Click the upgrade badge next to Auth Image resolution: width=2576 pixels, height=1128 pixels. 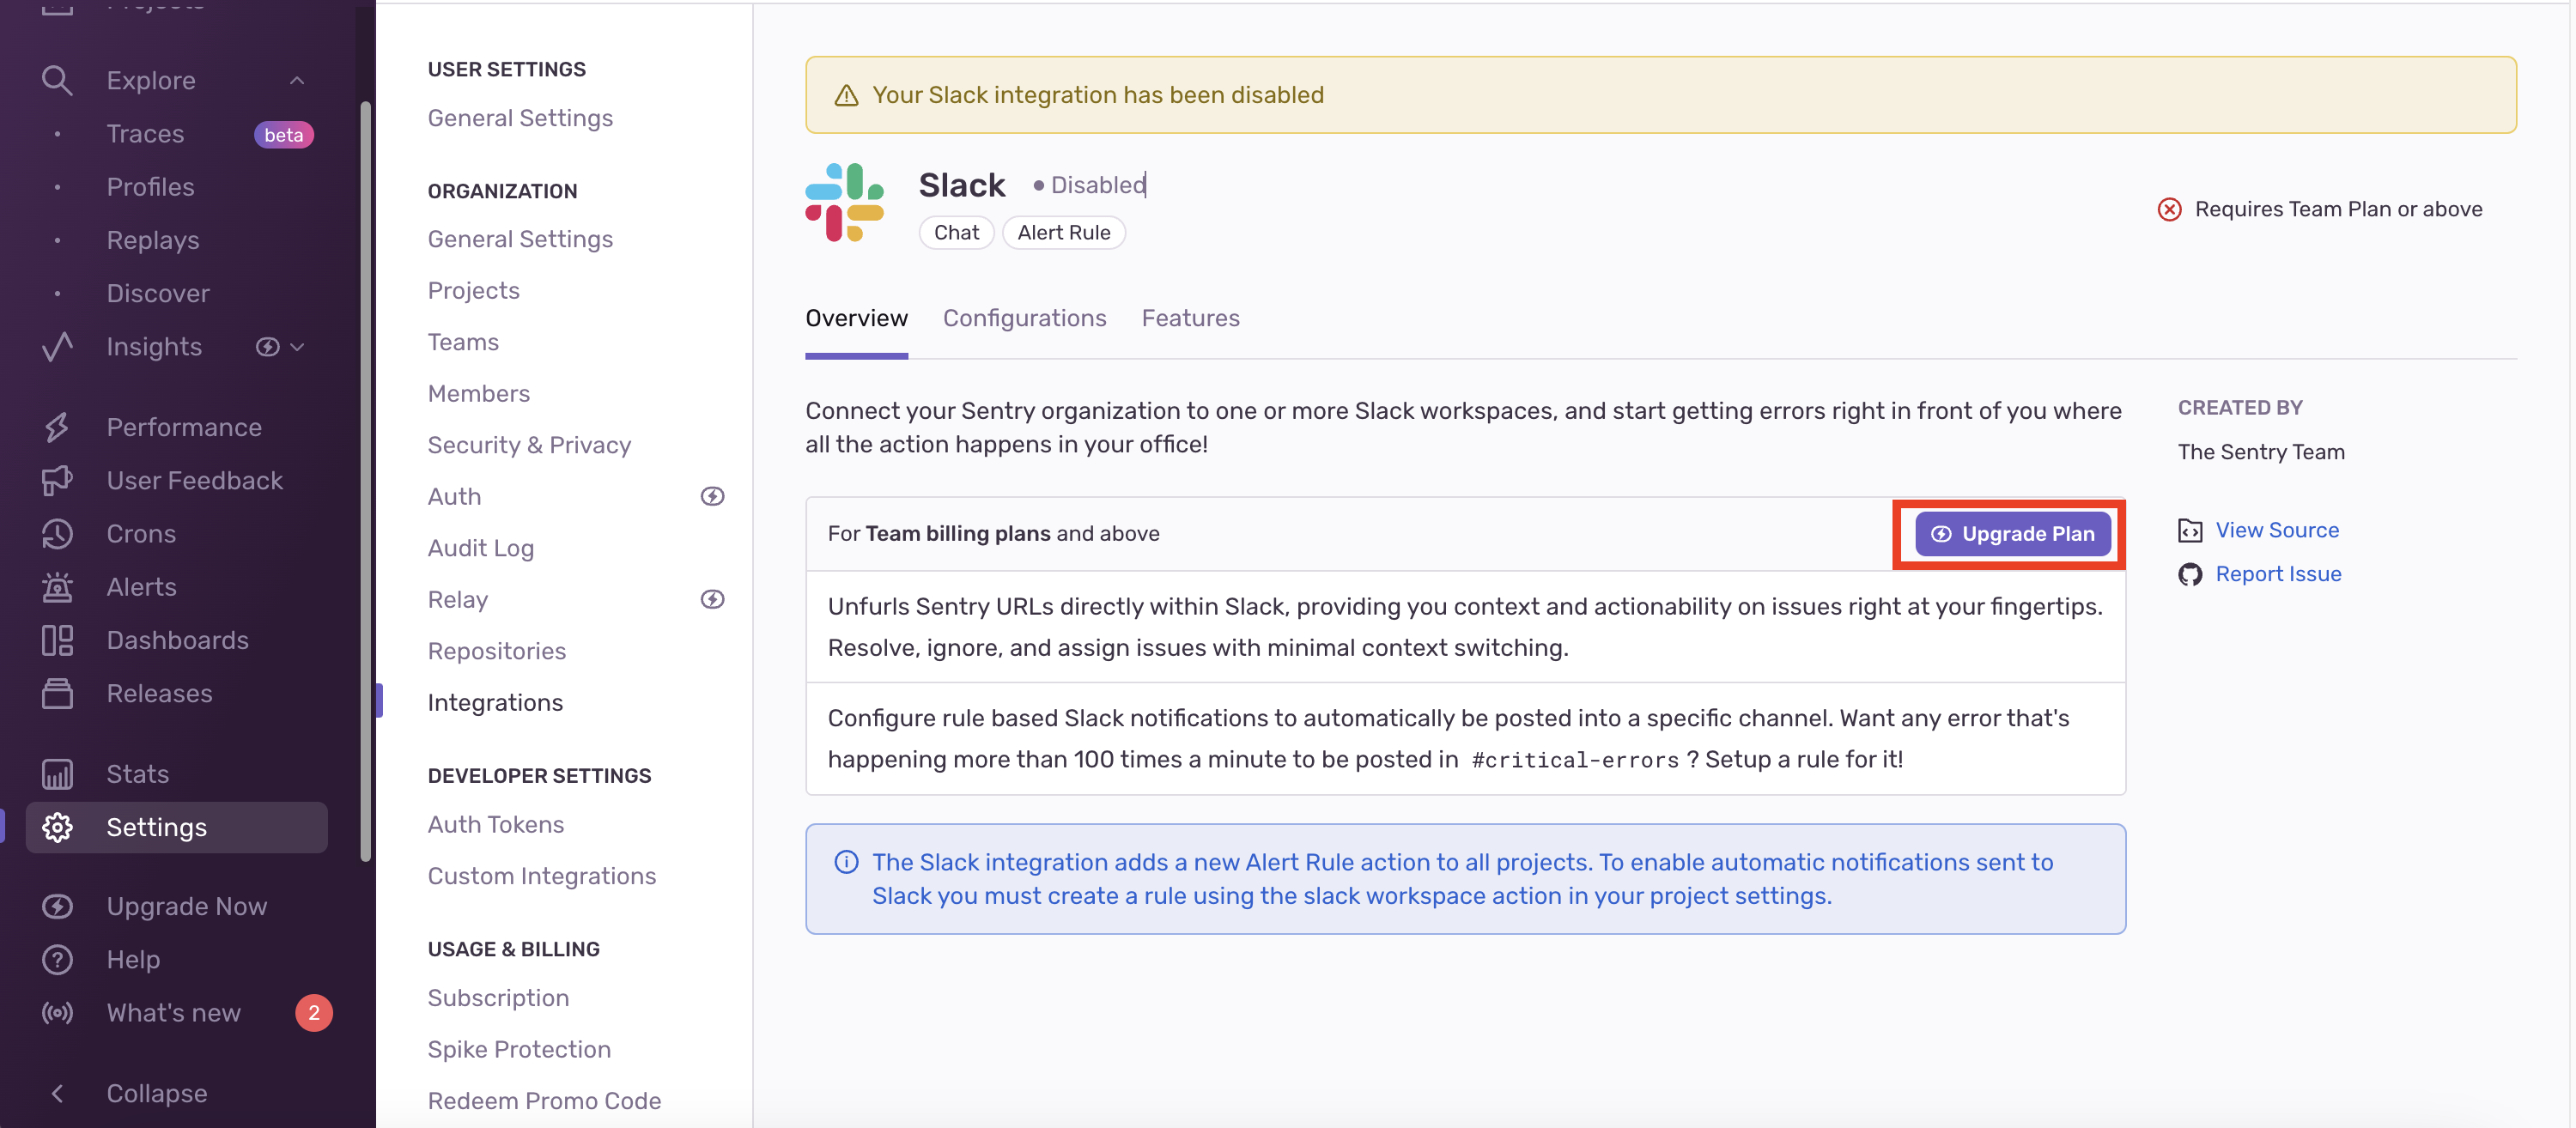point(712,497)
